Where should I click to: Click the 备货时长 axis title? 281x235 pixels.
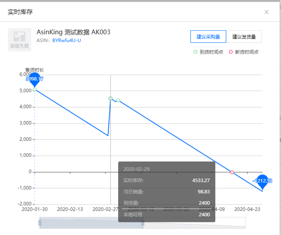pyautogui.click(x=35, y=70)
